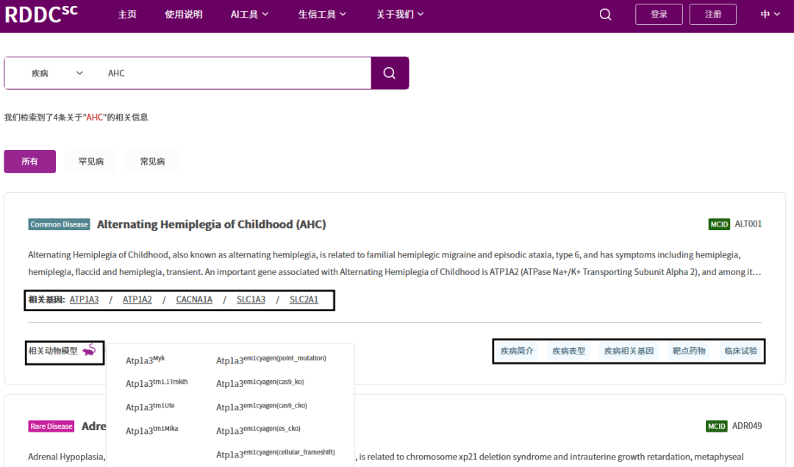Viewport: 794px width, 467px height.
Task: Click the Rare Disease badge on the Adrenal card
Action: [51, 426]
